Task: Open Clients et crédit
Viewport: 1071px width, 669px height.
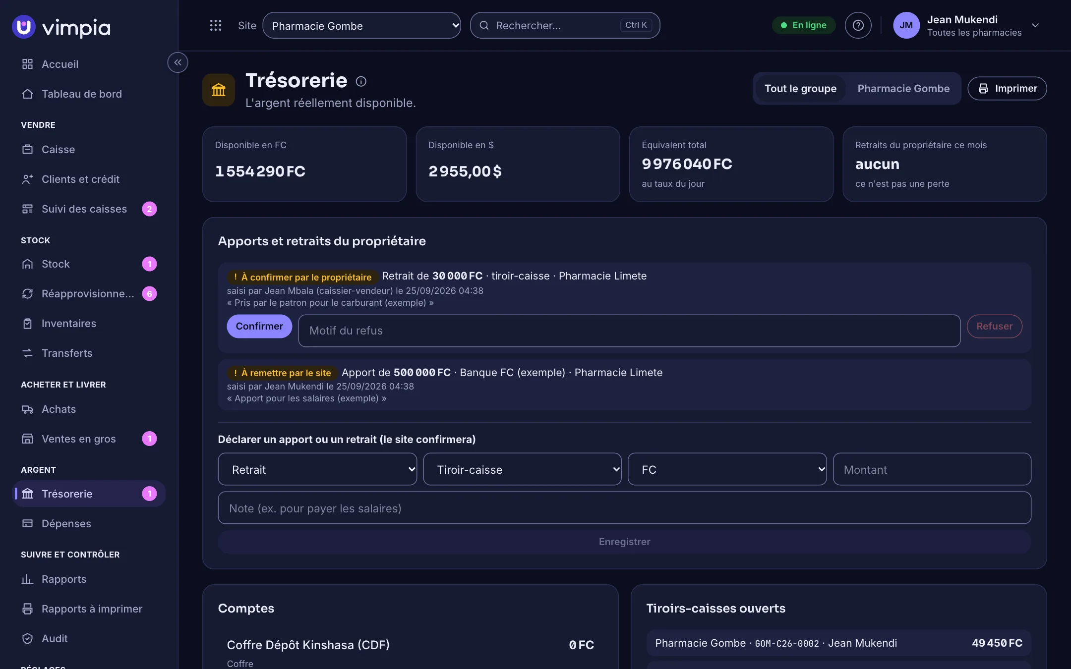Action: (x=88, y=179)
